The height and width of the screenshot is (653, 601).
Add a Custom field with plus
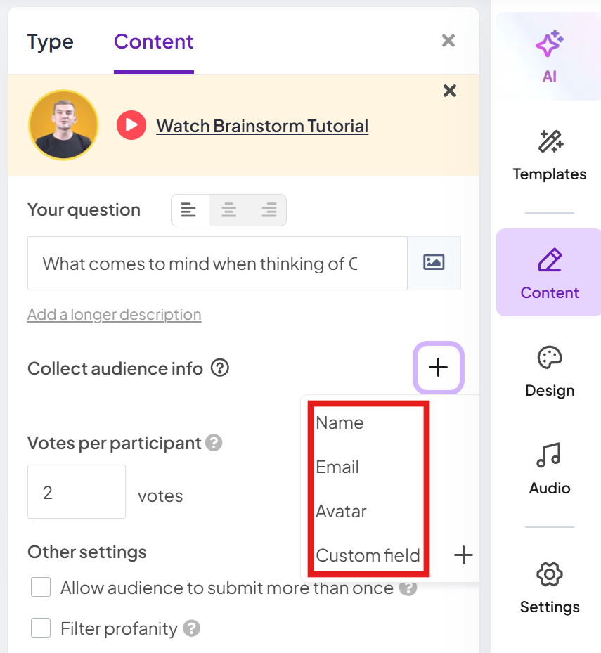tap(463, 555)
